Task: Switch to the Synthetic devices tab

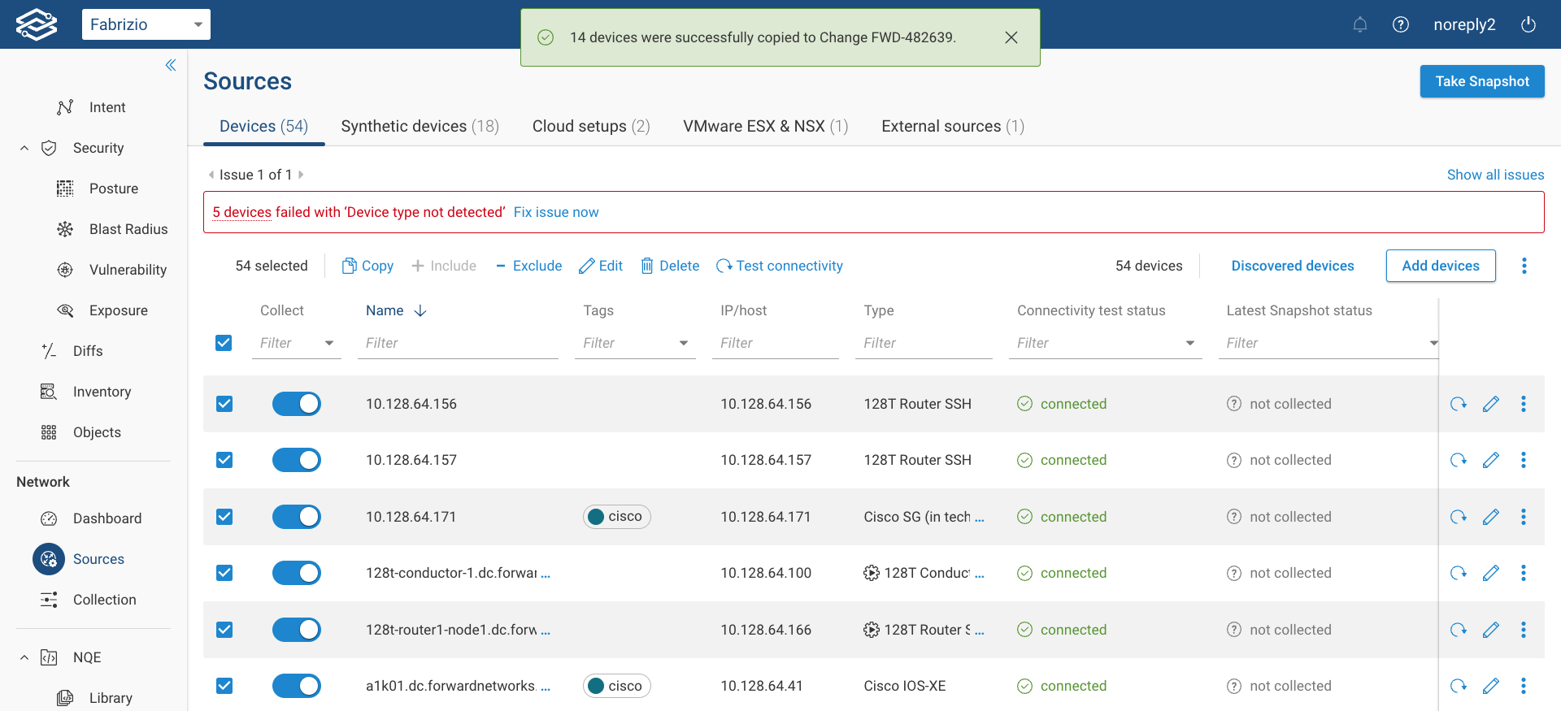Action: (420, 126)
